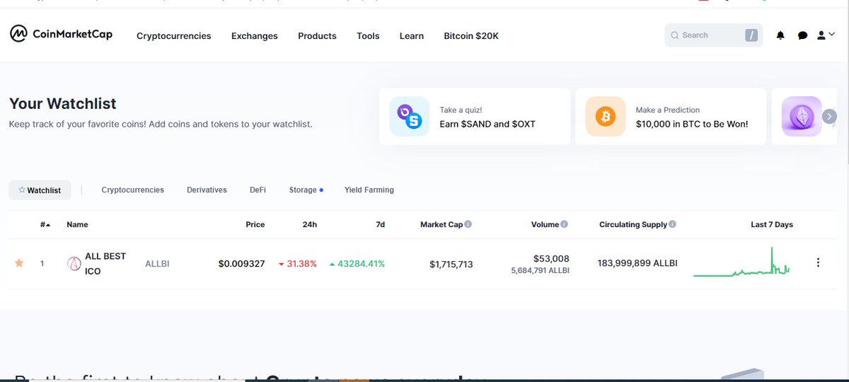Click the purple Ethereum card icon

(x=802, y=117)
